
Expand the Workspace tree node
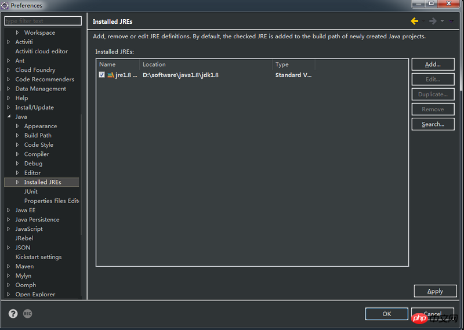(17, 32)
